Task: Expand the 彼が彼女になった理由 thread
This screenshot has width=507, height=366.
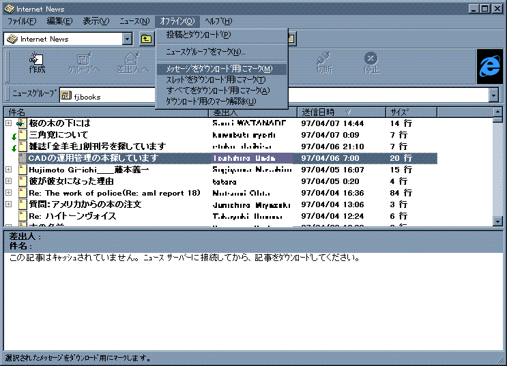Action: (x=8, y=181)
